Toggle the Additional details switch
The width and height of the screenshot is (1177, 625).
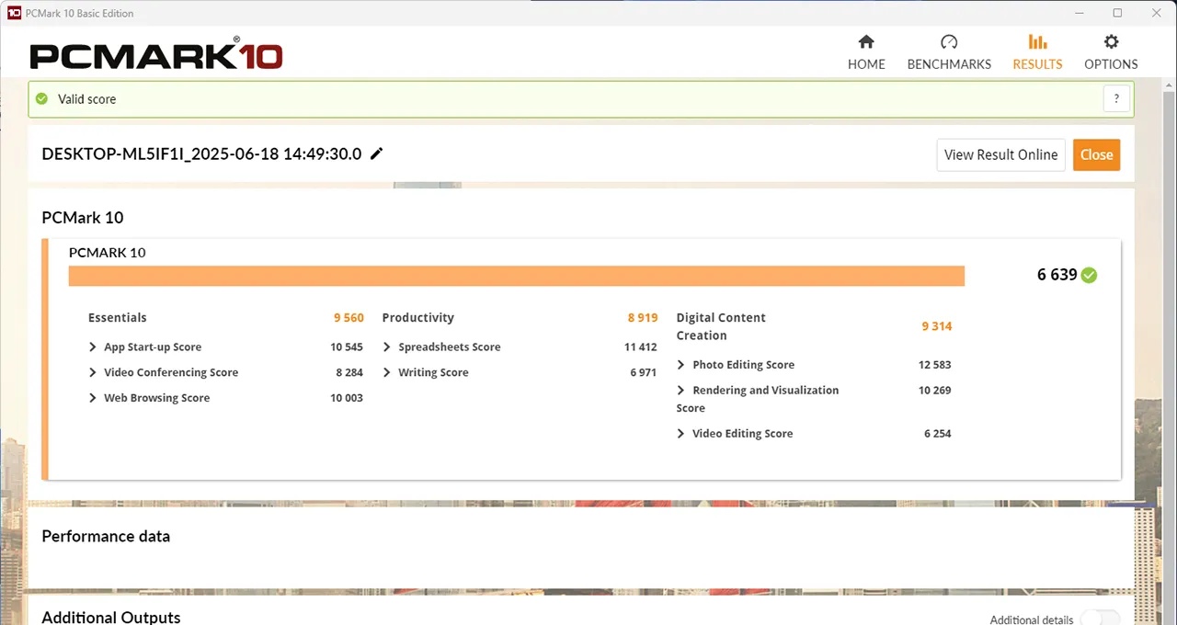pos(1101,619)
